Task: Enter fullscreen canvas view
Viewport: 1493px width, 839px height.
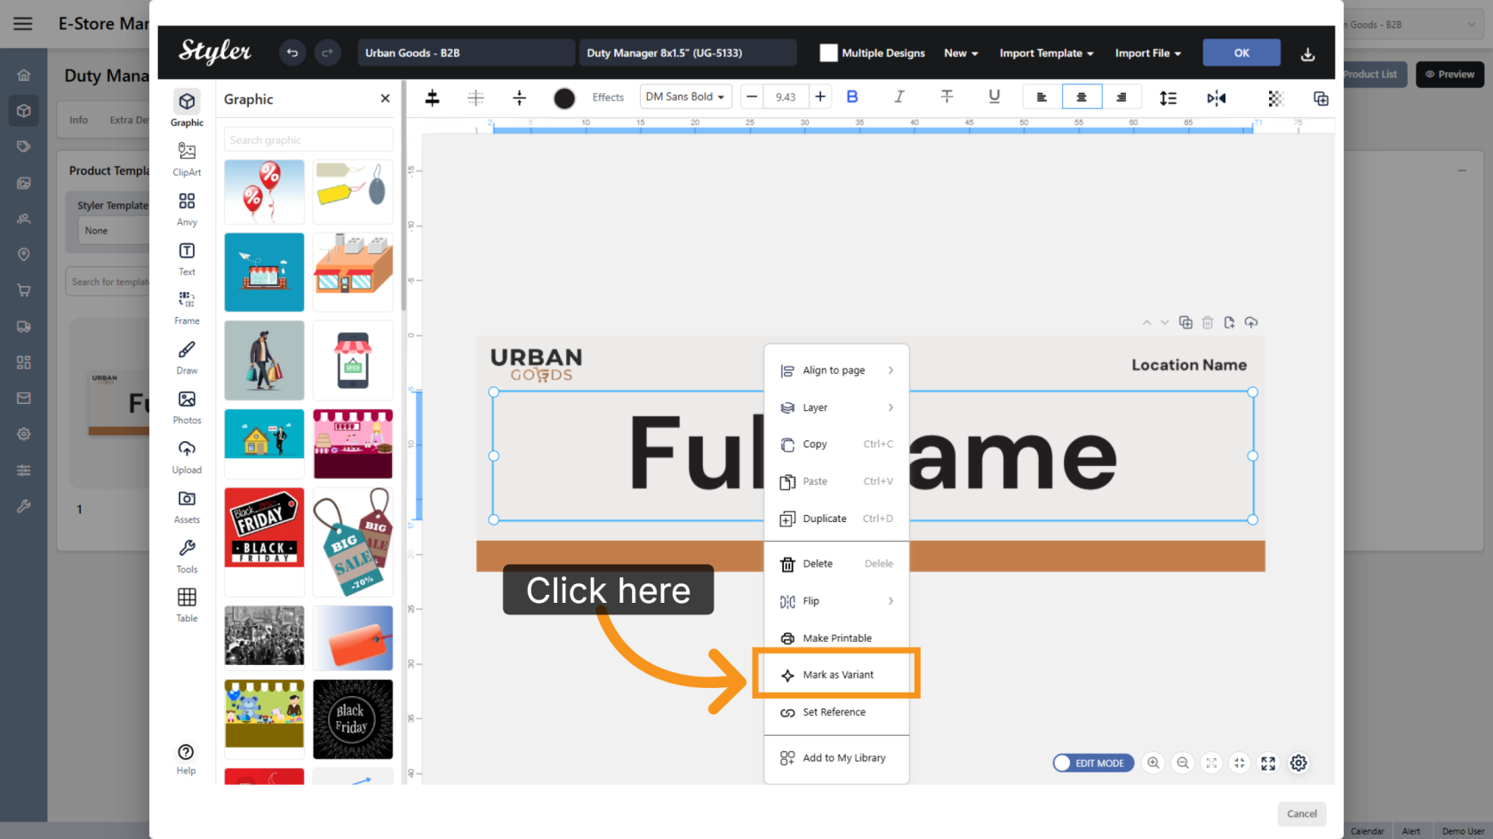Action: click(1268, 763)
